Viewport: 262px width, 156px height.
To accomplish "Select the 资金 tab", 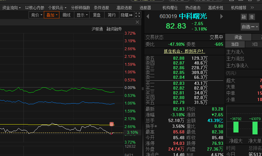I will pyautogui.click(x=238, y=37).
